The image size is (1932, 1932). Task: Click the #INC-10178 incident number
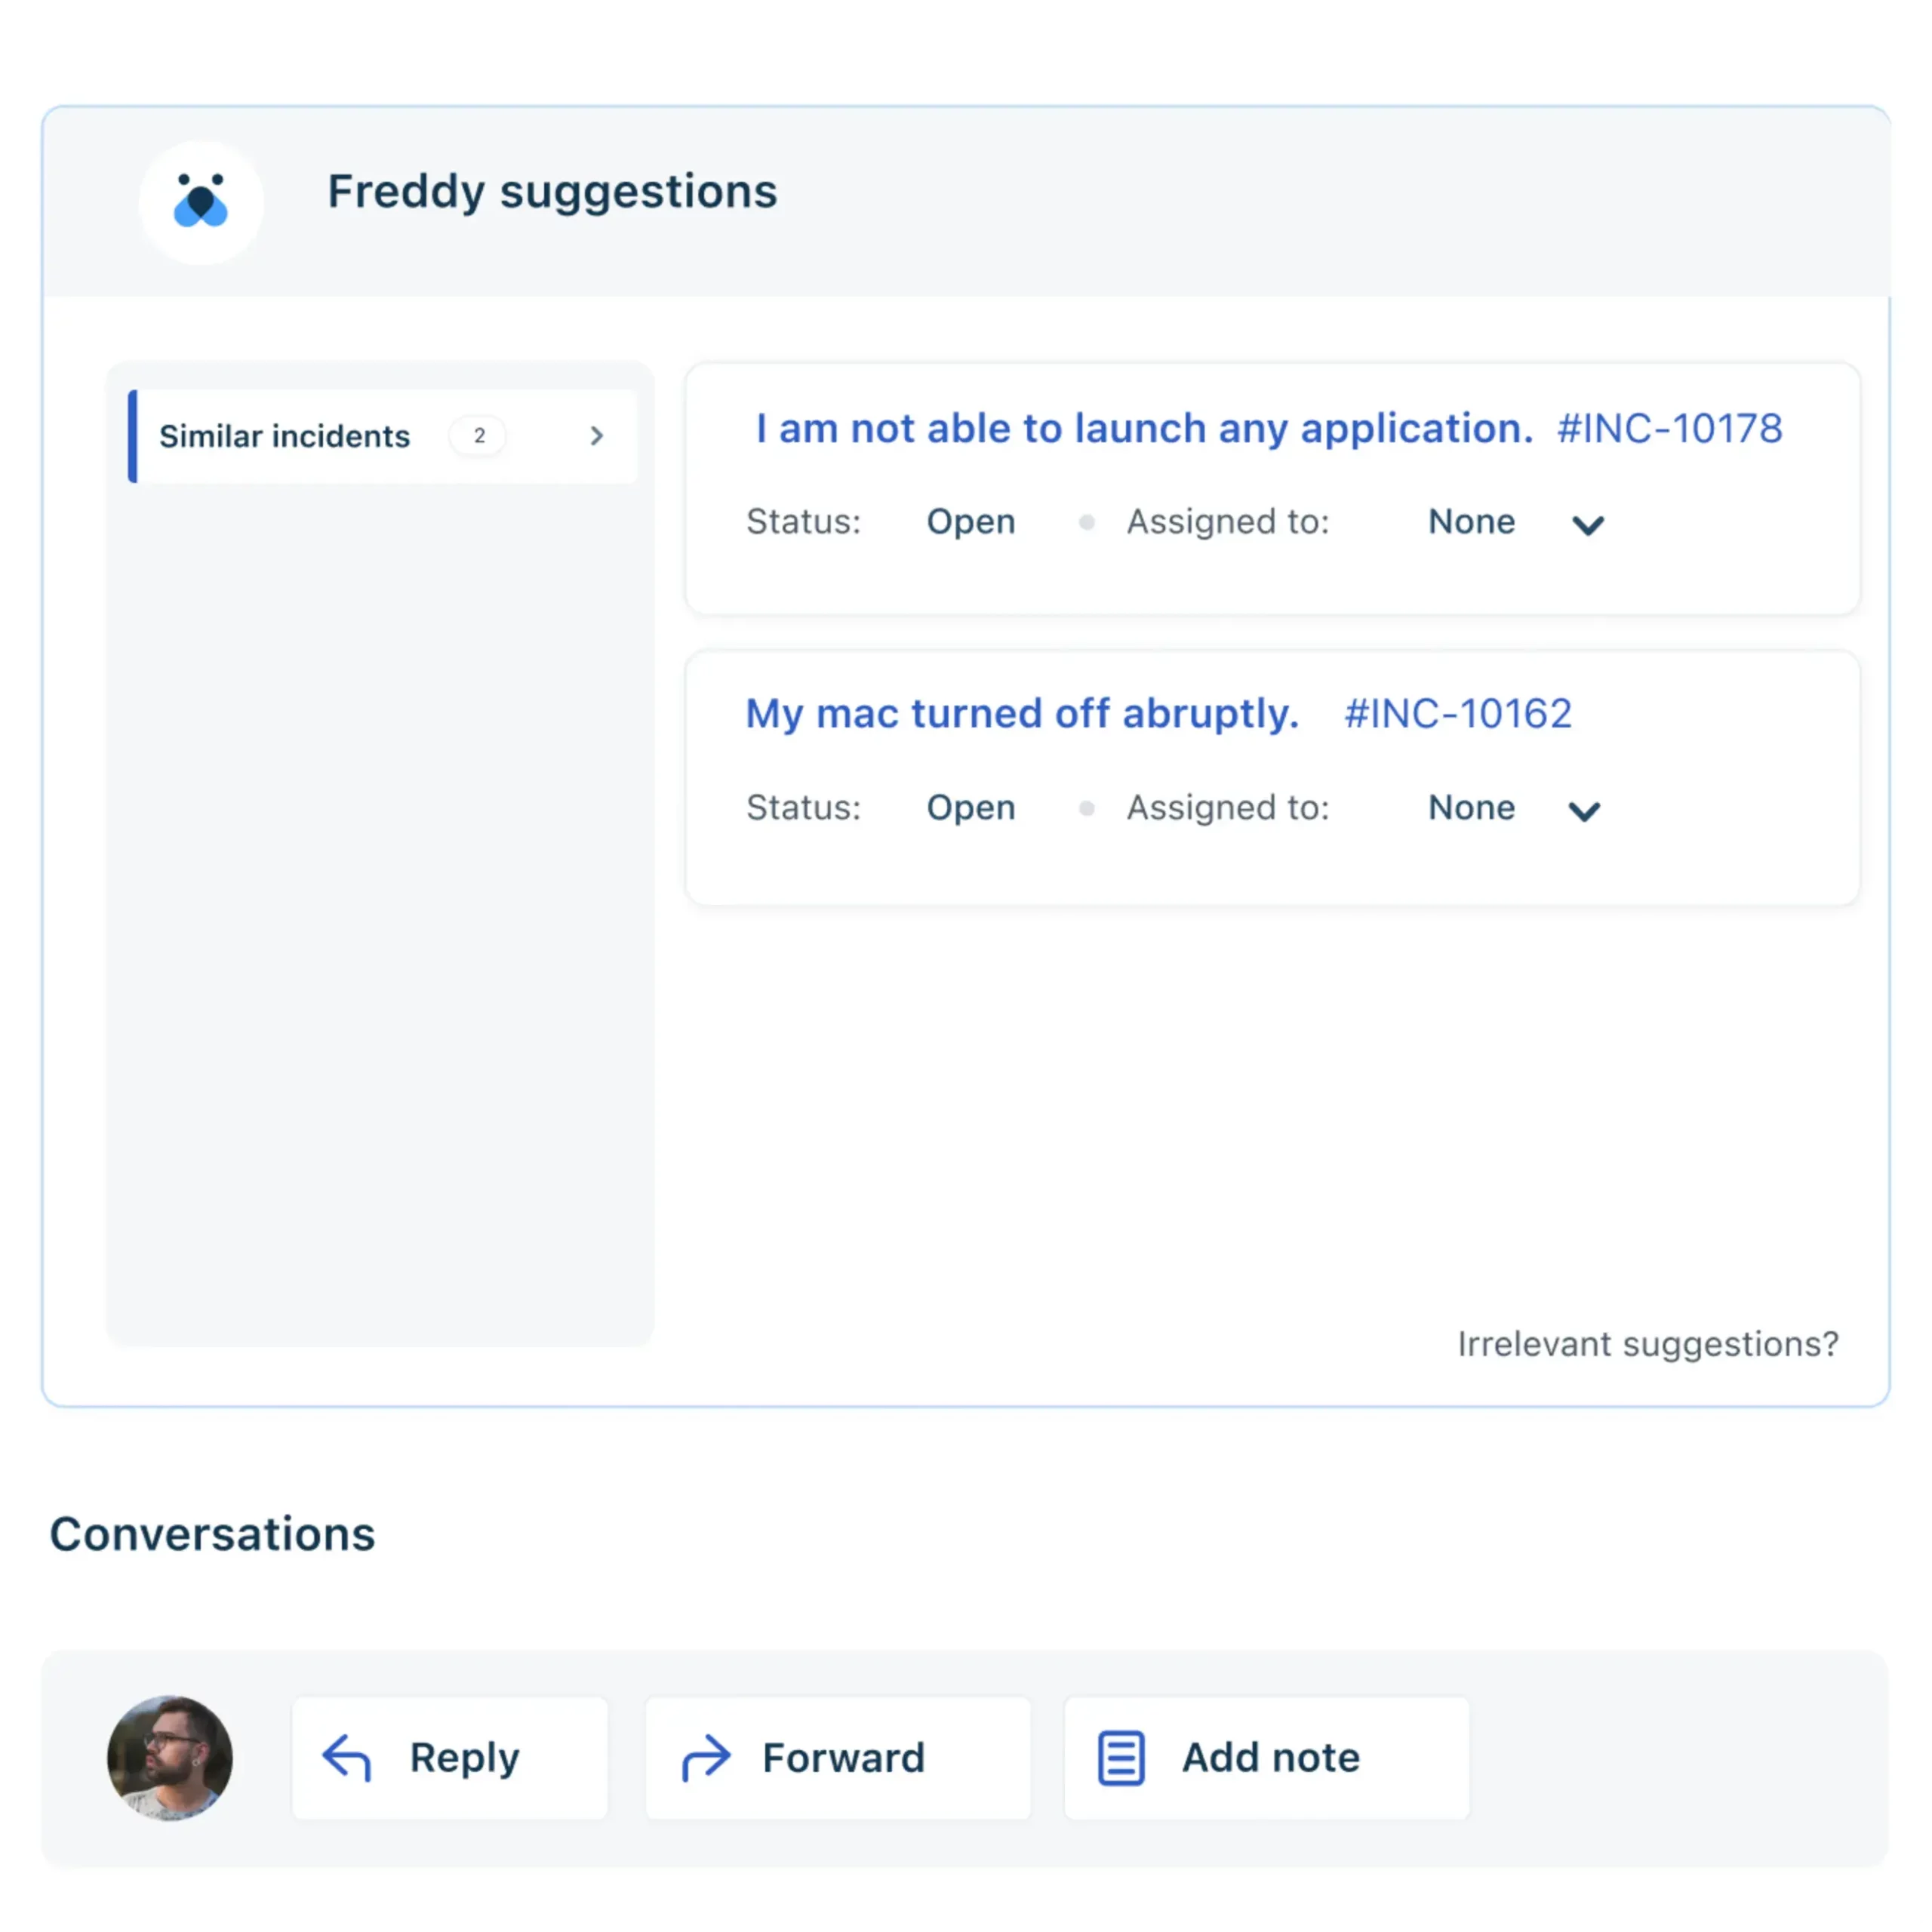(1669, 429)
